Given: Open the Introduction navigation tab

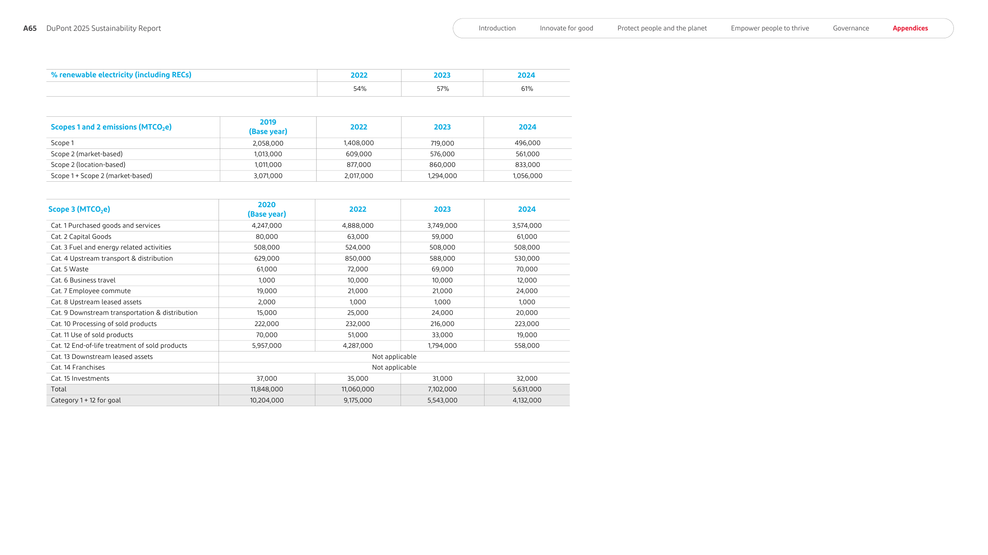Looking at the screenshot, I should click(497, 28).
